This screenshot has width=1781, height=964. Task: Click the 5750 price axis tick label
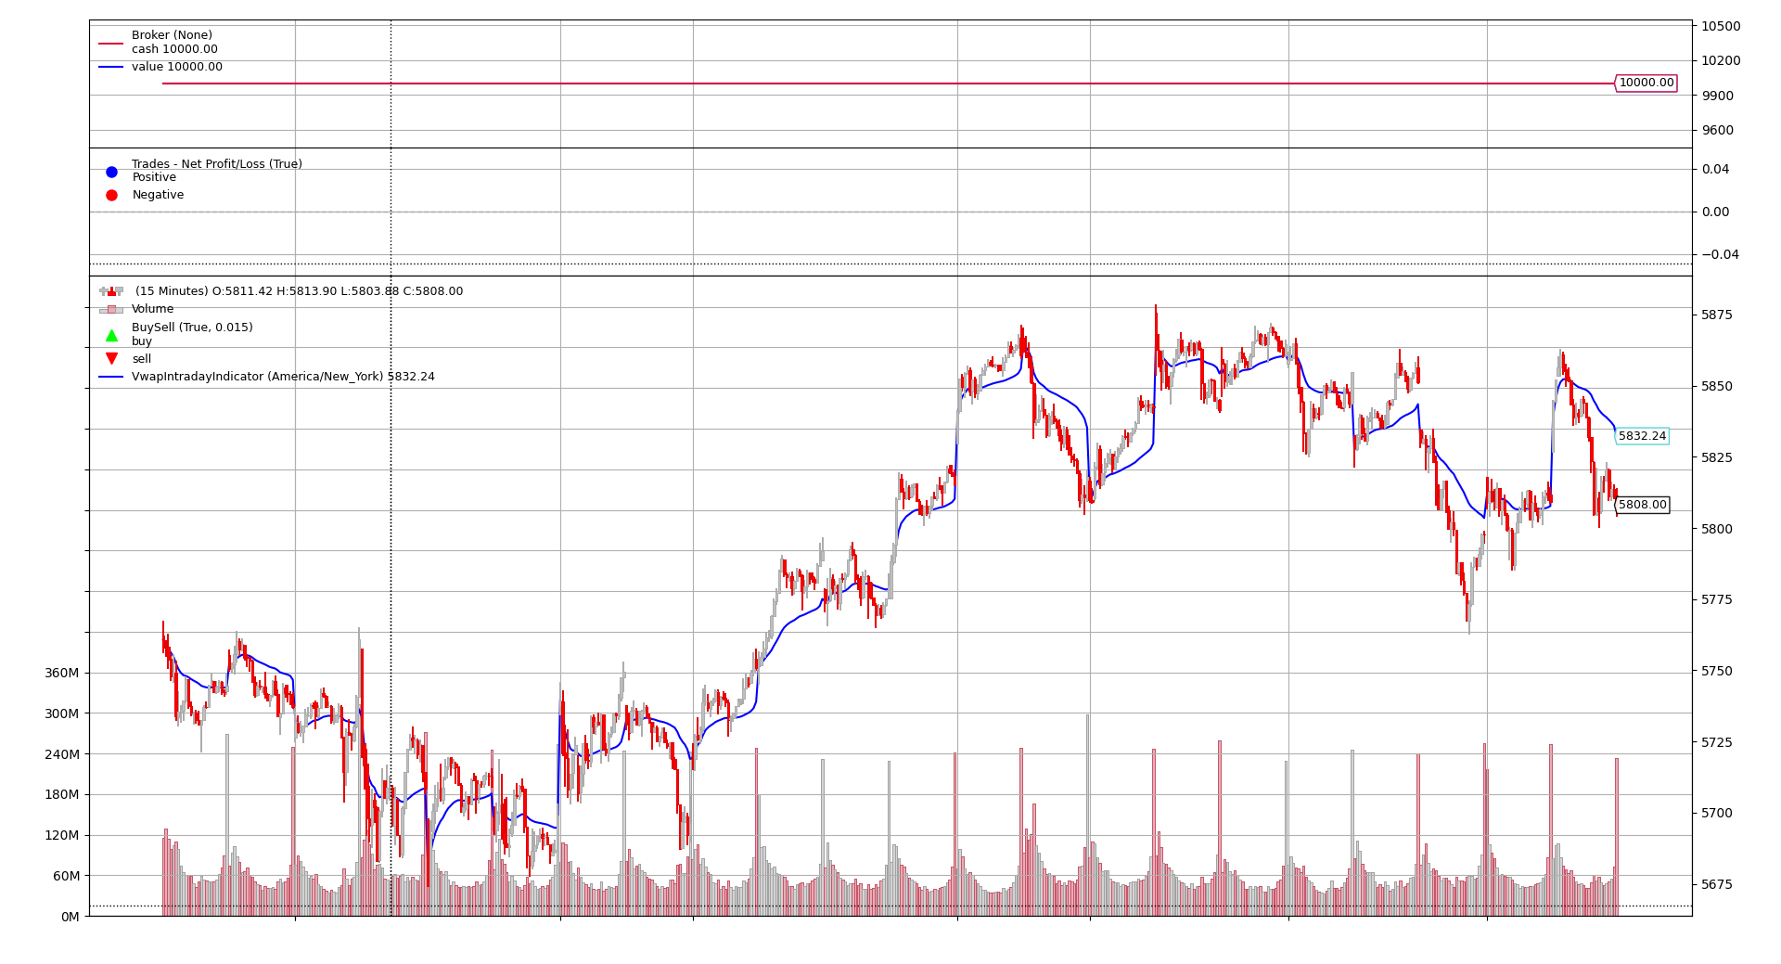coord(1717,671)
